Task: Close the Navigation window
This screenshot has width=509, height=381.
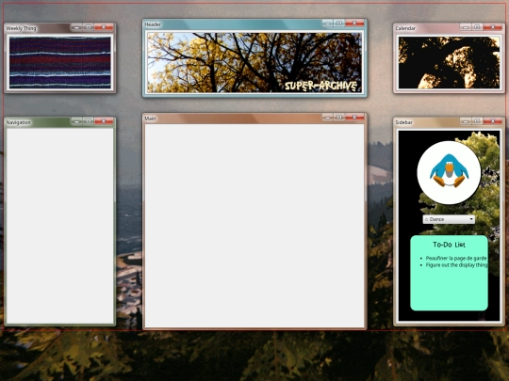Action: (x=104, y=121)
